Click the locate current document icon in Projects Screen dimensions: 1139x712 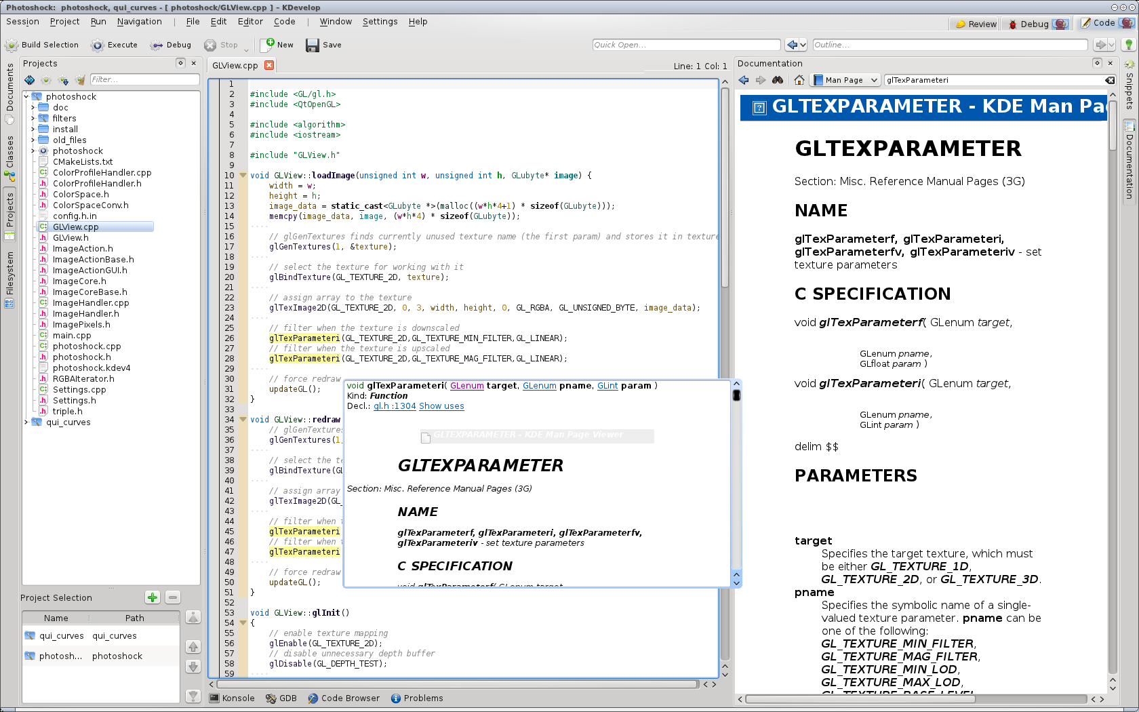pos(29,80)
